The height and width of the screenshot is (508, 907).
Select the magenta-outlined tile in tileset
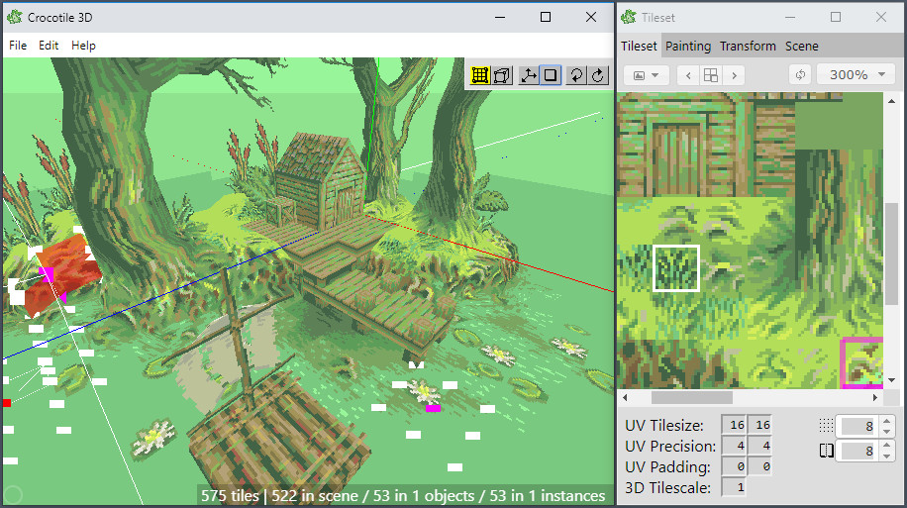pyautogui.click(x=861, y=362)
